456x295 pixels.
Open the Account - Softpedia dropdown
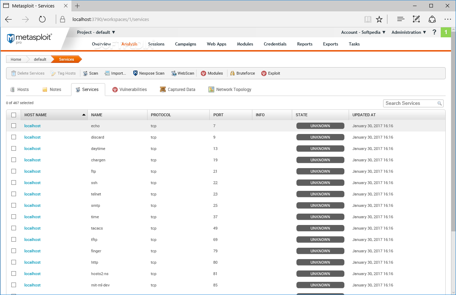click(363, 32)
